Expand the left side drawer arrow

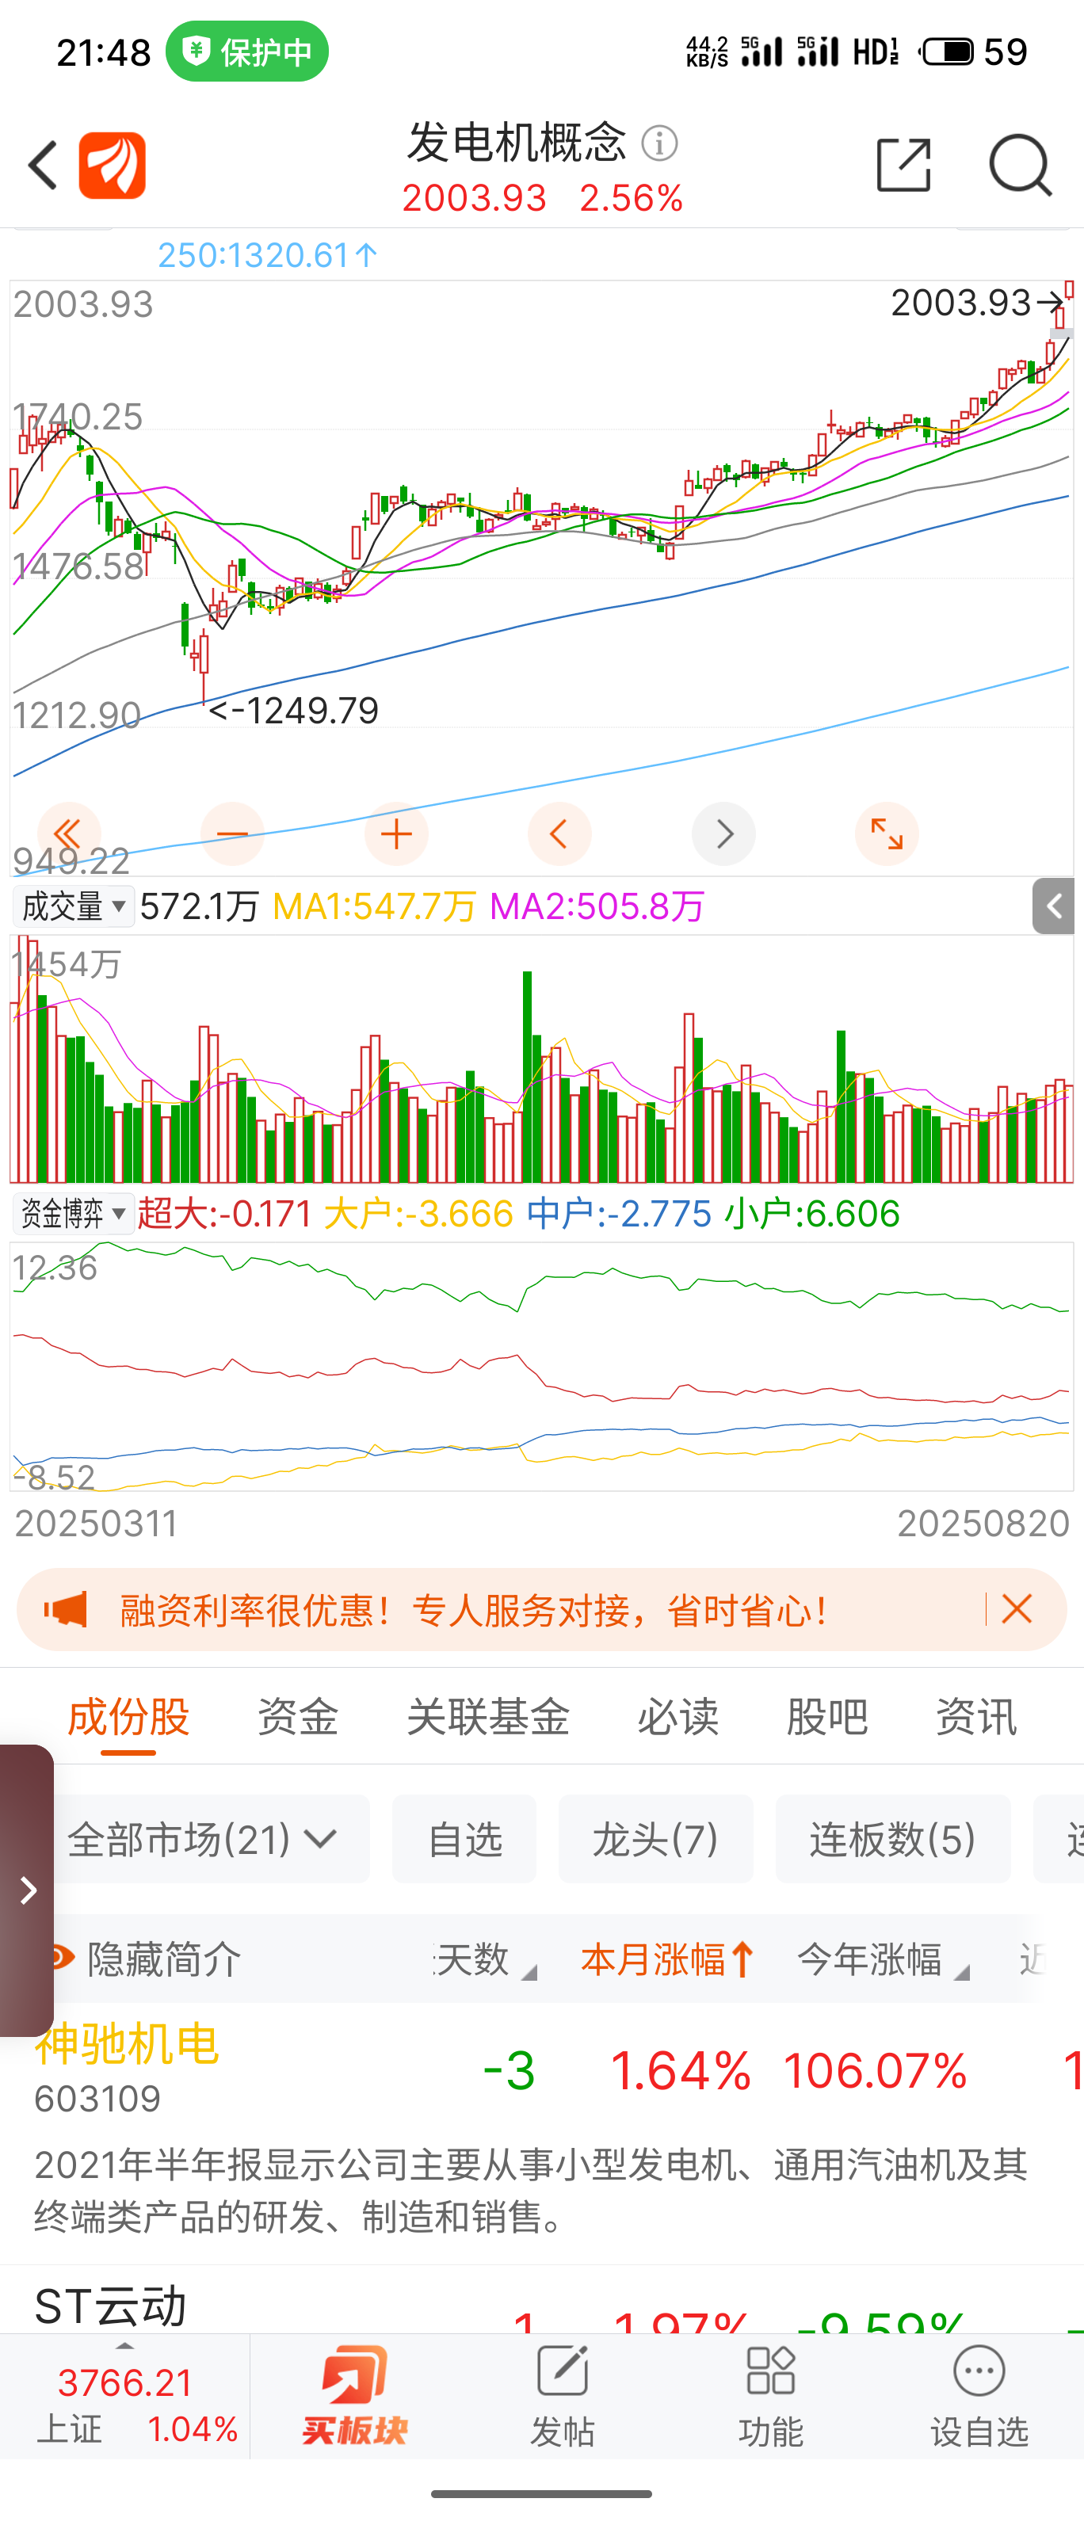26,1890
